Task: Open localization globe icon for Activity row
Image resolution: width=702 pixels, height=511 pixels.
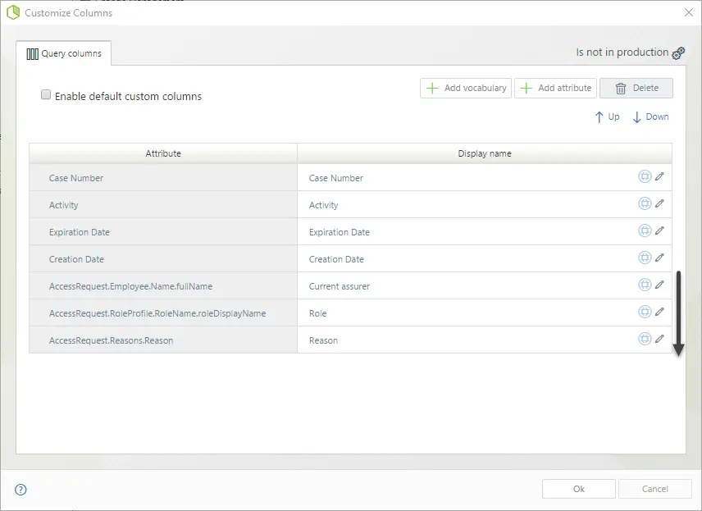Action: (645, 203)
